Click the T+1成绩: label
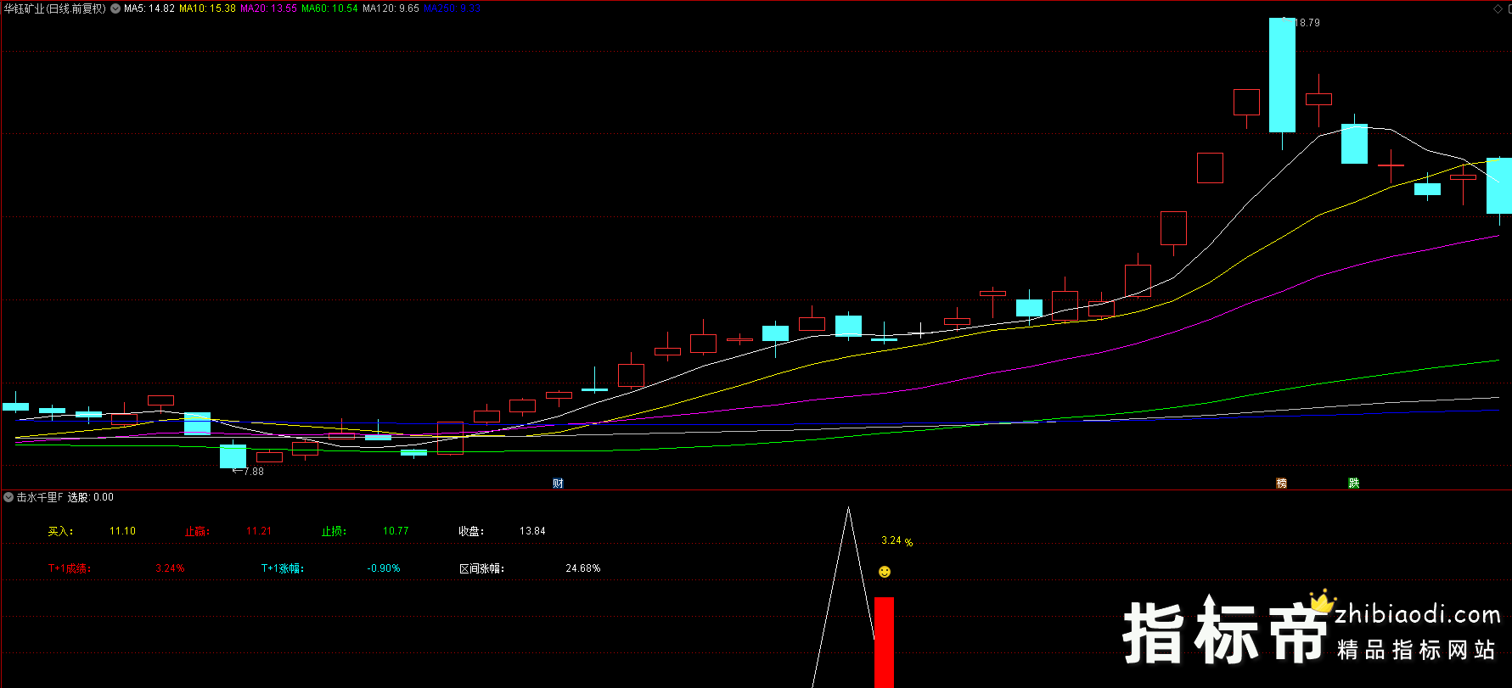 click(x=70, y=568)
